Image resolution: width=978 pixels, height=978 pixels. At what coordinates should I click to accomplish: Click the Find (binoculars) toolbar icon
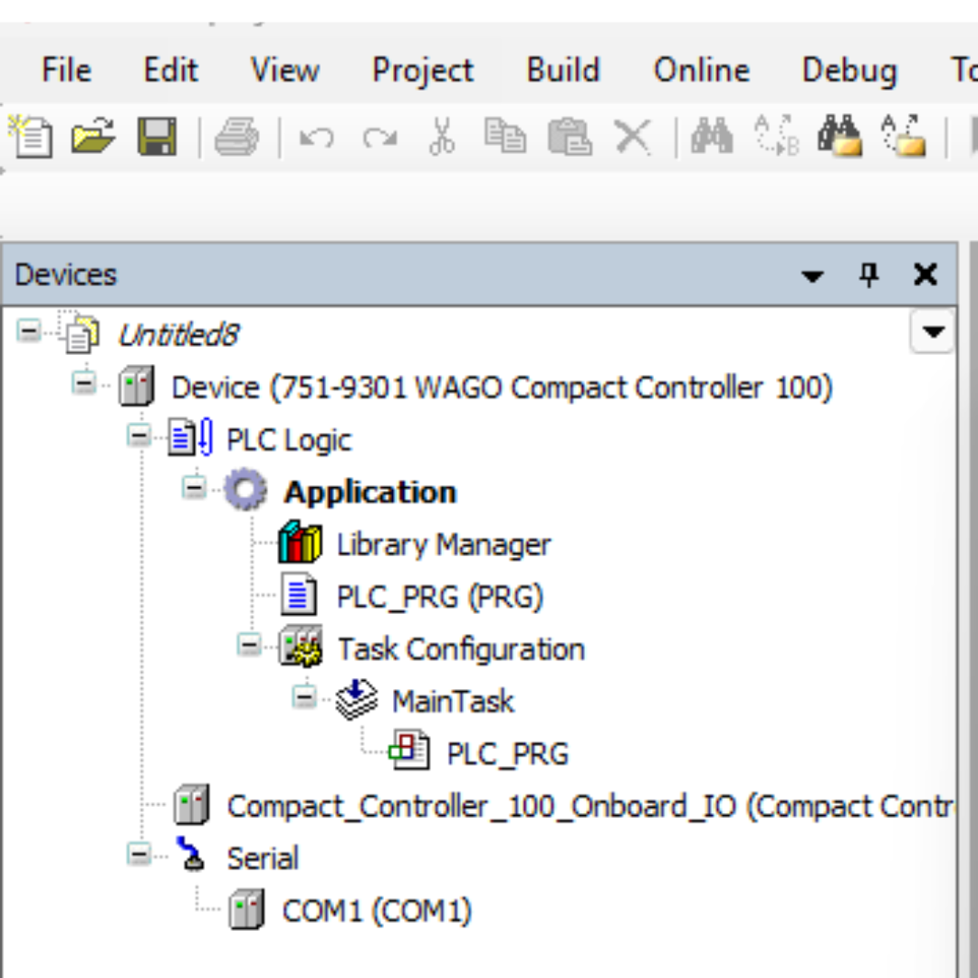coord(712,134)
